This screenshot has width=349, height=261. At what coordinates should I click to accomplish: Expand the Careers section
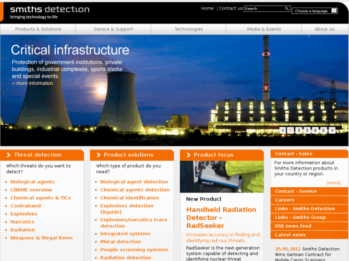pos(309,200)
